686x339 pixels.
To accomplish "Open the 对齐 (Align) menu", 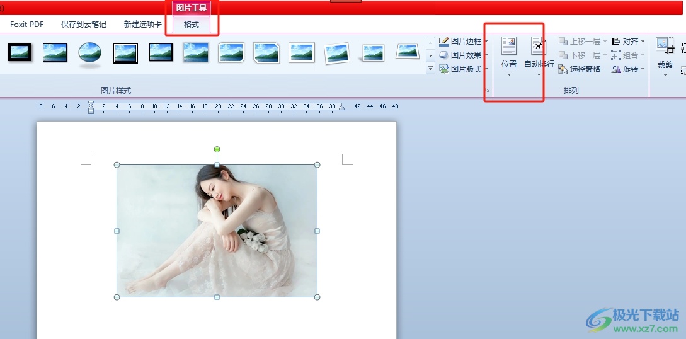I will coord(628,42).
